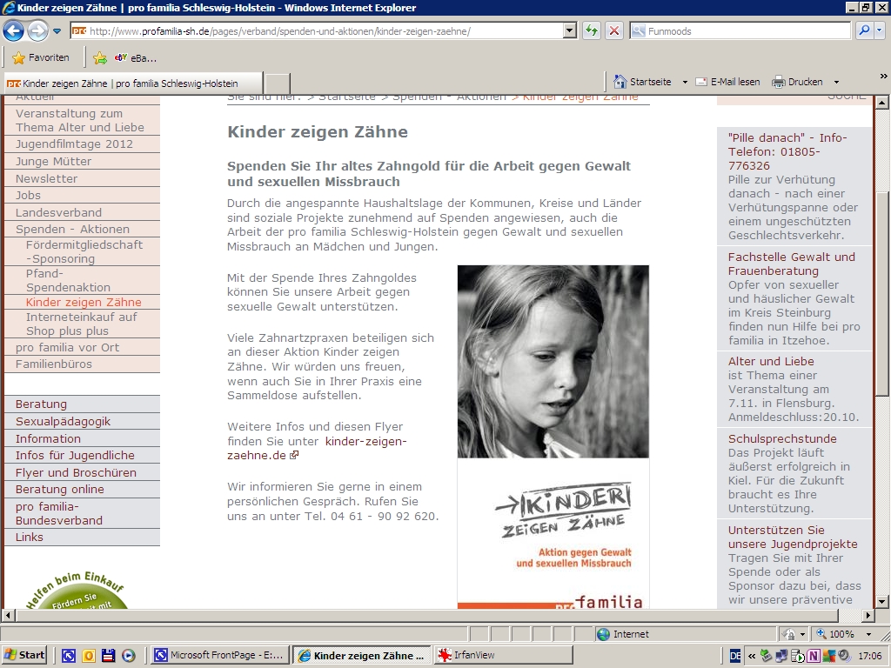This screenshot has height=668, width=891.
Task: Open the Newsletter menu item
Action: click(47, 178)
